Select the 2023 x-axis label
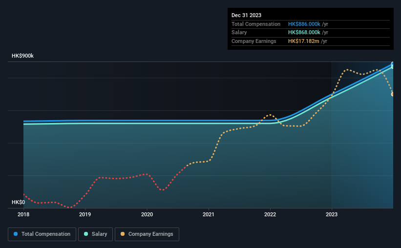This screenshot has height=248, width=401. point(332,214)
